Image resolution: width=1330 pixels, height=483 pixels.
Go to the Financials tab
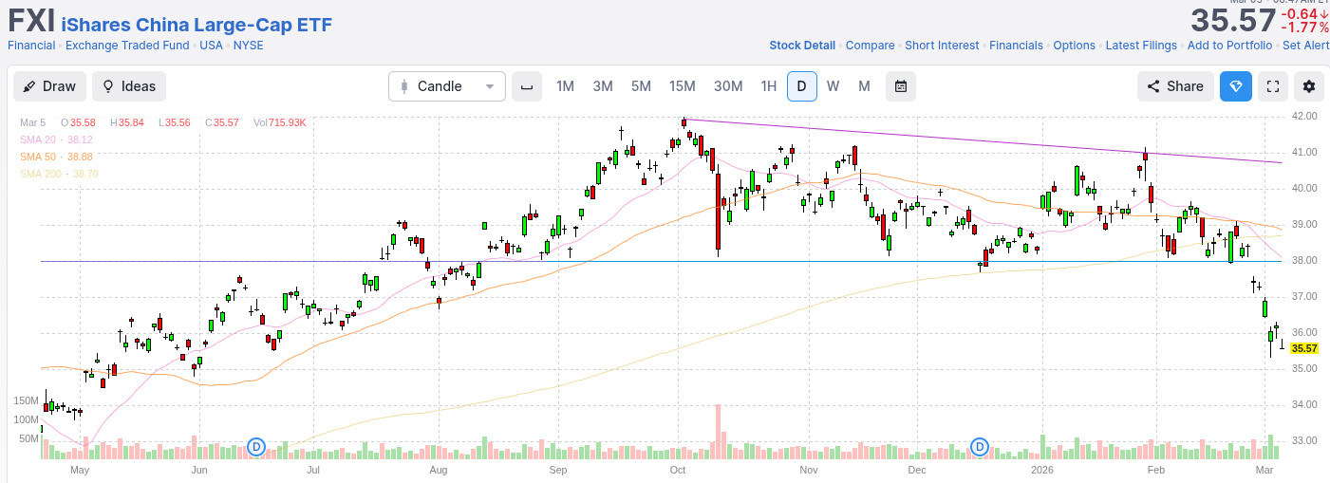click(1016, 46)
